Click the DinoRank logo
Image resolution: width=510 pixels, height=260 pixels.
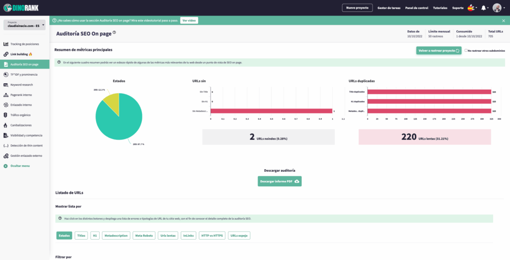21,7
